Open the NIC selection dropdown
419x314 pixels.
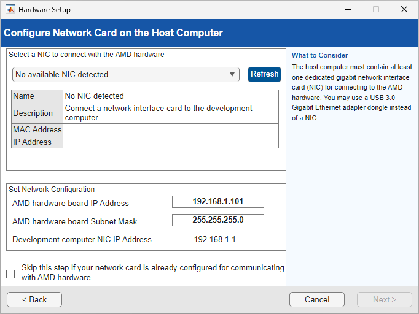point(126,74)
